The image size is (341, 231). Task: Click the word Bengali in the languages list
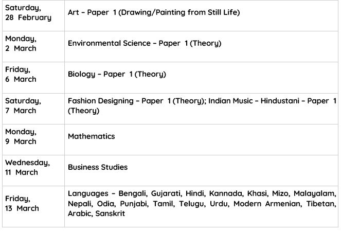click(x=133, y=193)
